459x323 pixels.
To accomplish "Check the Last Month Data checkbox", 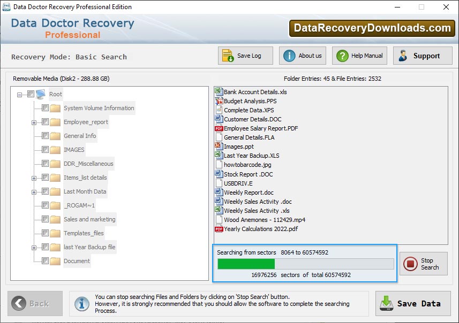I will point(45,191).
